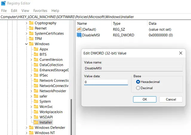Click the Registry Editor app icon in title bar
The image size is (191, 135).
coord(3,4)
